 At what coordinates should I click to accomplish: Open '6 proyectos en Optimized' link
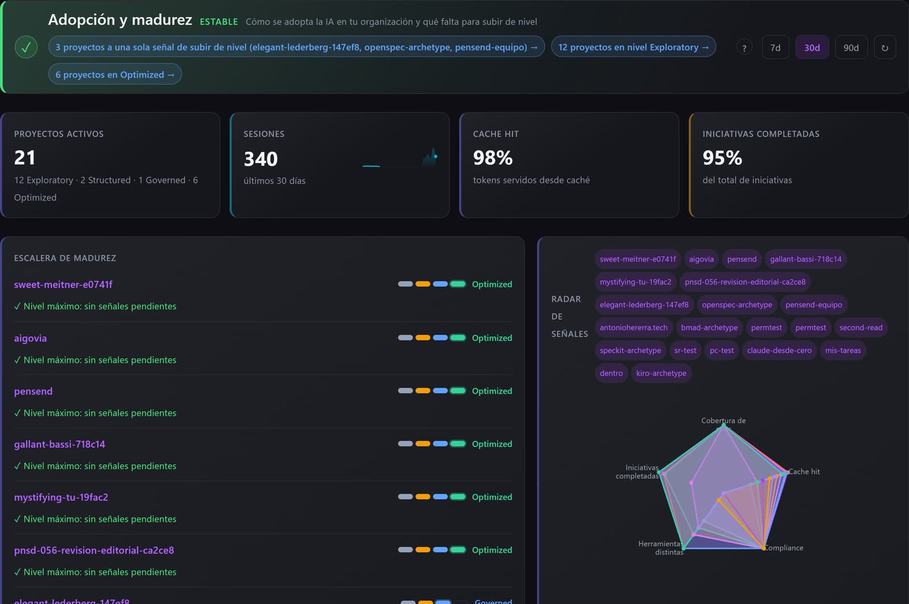115,74
